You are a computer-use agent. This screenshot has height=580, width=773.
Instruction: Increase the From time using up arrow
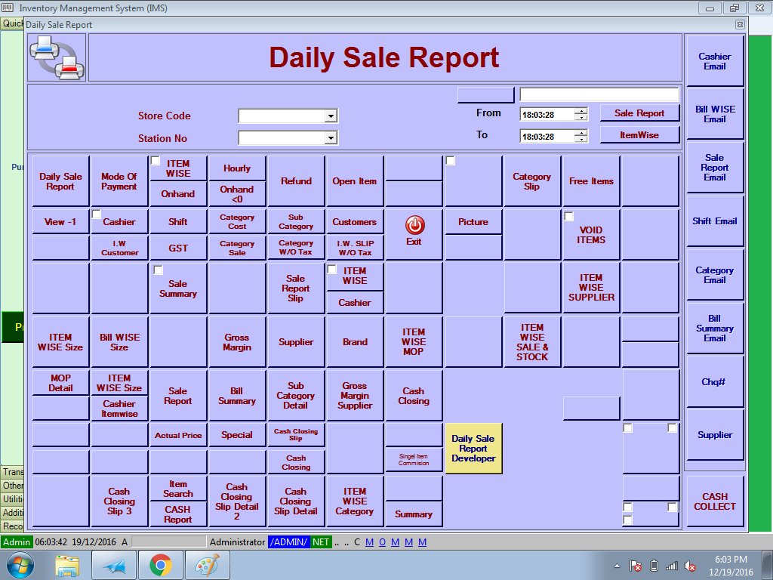[581, 111]
